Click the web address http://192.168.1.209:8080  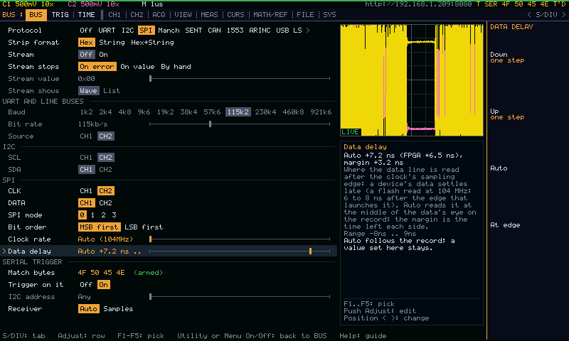click(418, 4)
